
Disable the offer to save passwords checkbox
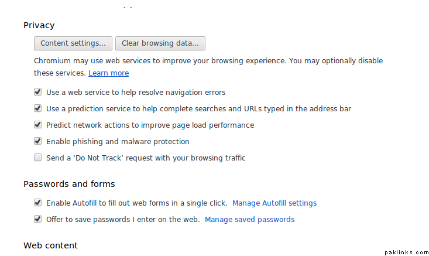[x=38, y=219]
